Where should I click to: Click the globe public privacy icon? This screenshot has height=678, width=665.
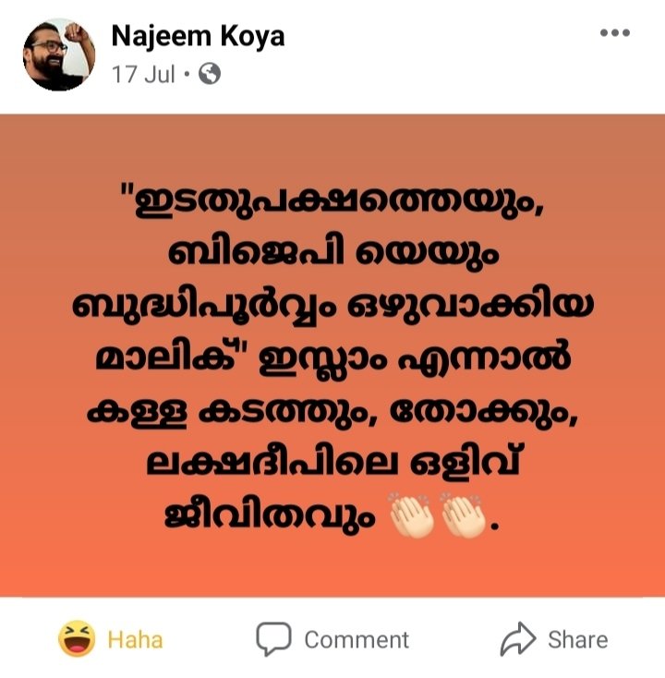pos(210,74)
